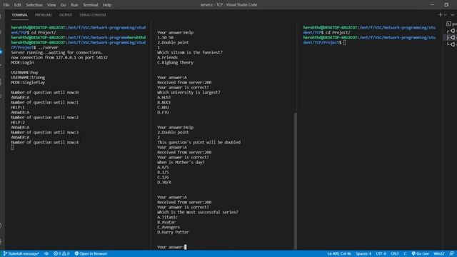Click the line USERNAME:truong in server terminal
The height and width of the screenshot is (257, 457).
28,78
